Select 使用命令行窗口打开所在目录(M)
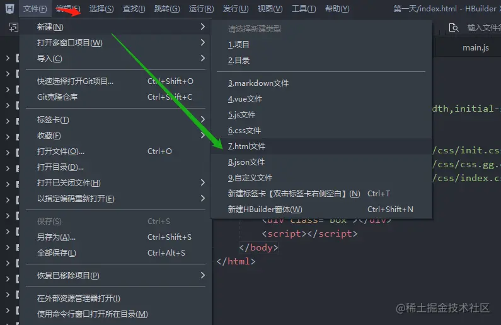Viewport: 501px width, 325px height. (116, 314)
